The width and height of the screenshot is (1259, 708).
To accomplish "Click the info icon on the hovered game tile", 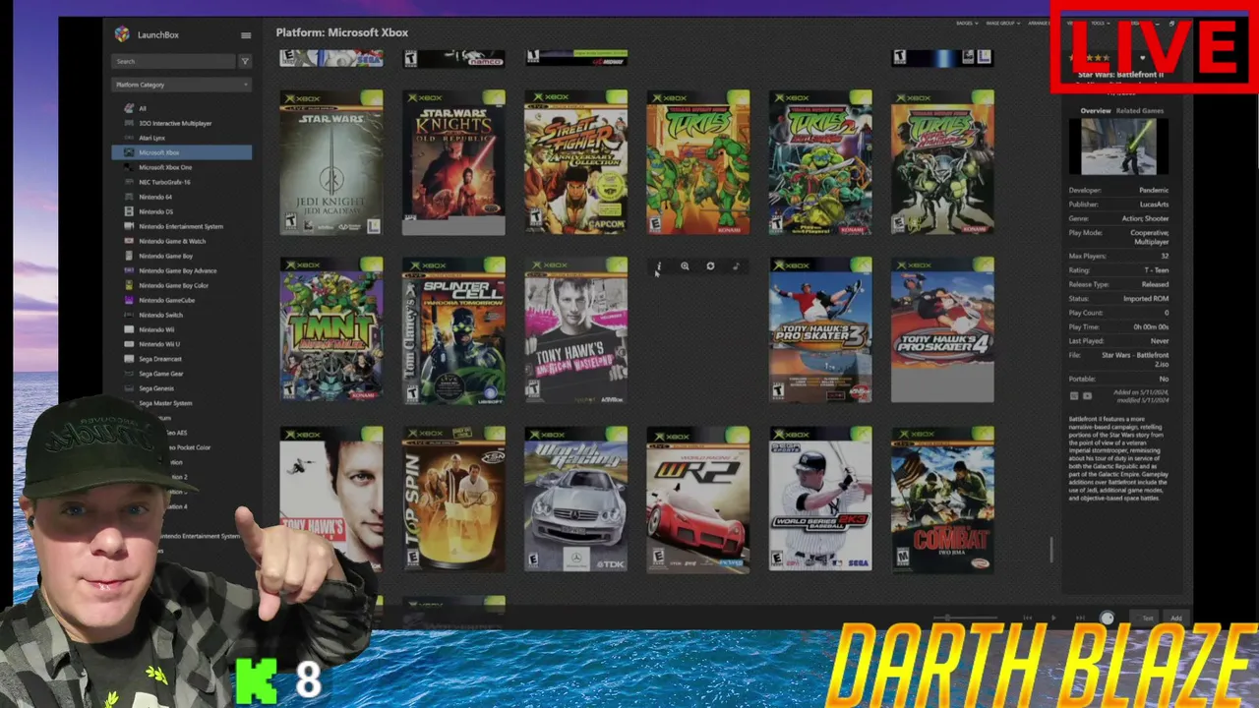I will coord(659,266).
